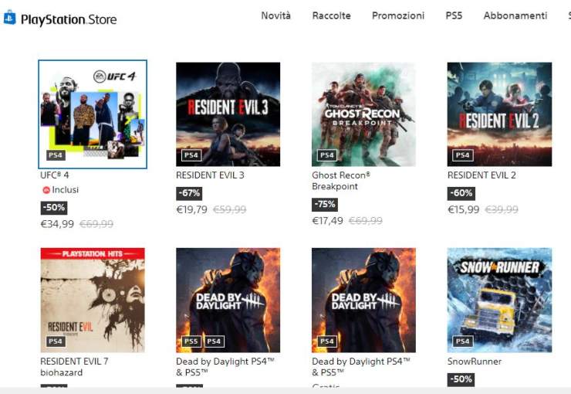
Task: Open the Abbonamenti menu
Action: point(515,15)
